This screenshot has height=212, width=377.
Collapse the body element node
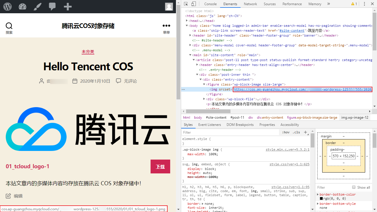187,26
